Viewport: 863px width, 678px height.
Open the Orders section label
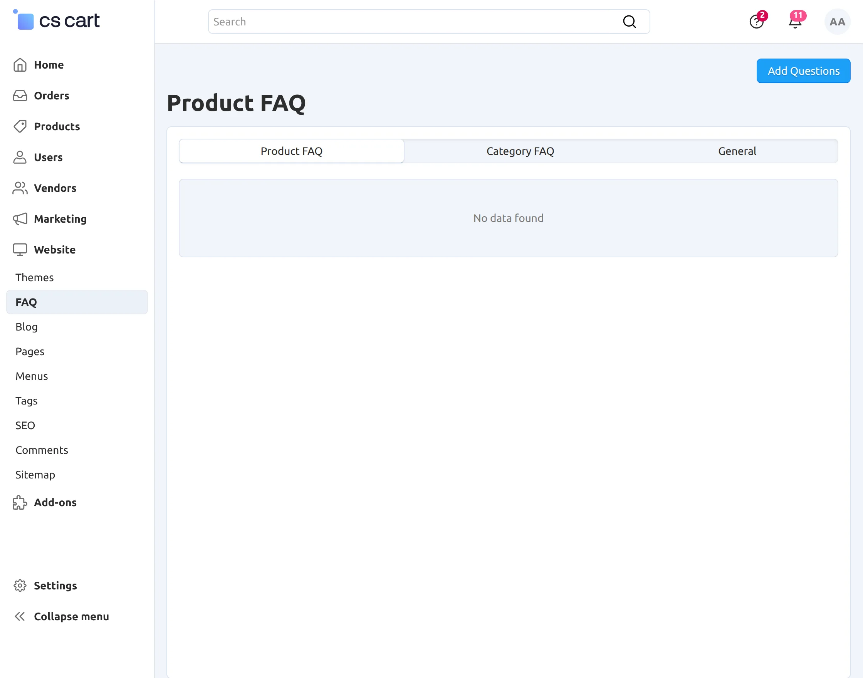[52, 96]
